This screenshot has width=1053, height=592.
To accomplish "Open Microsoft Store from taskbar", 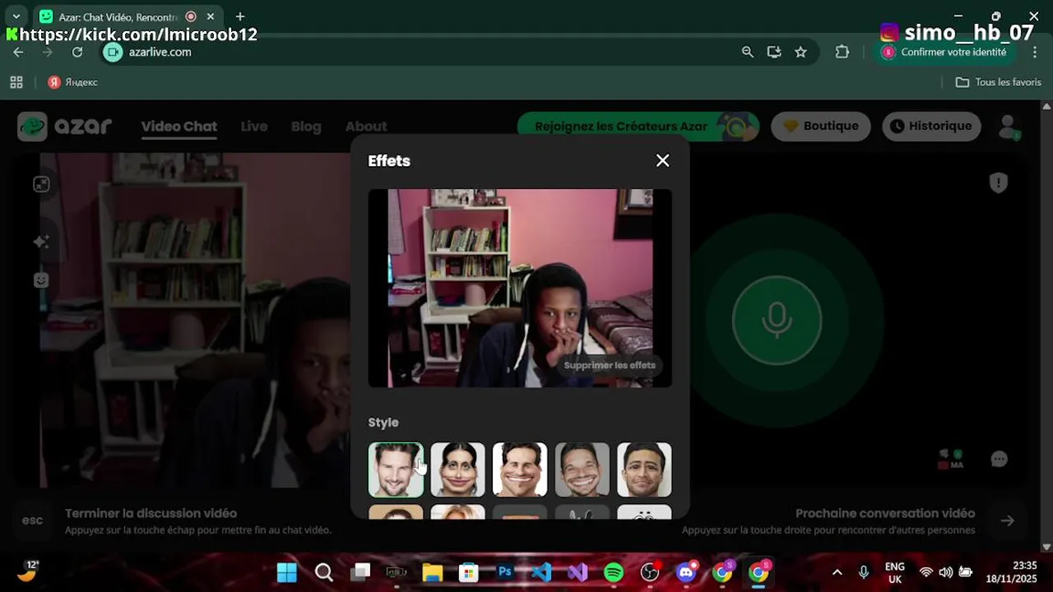I will [x=469, y=572].
